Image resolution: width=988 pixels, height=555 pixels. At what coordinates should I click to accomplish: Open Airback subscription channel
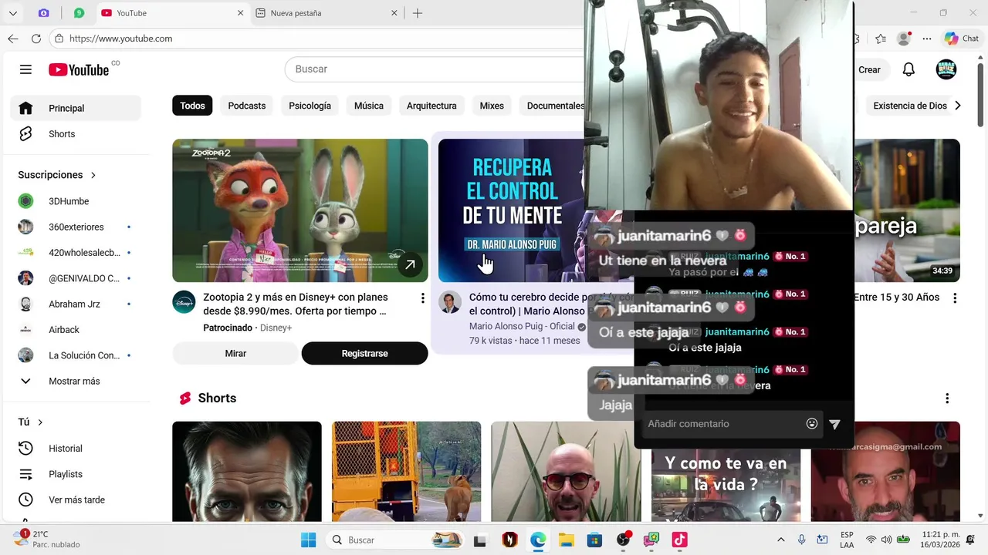point(76,330)
